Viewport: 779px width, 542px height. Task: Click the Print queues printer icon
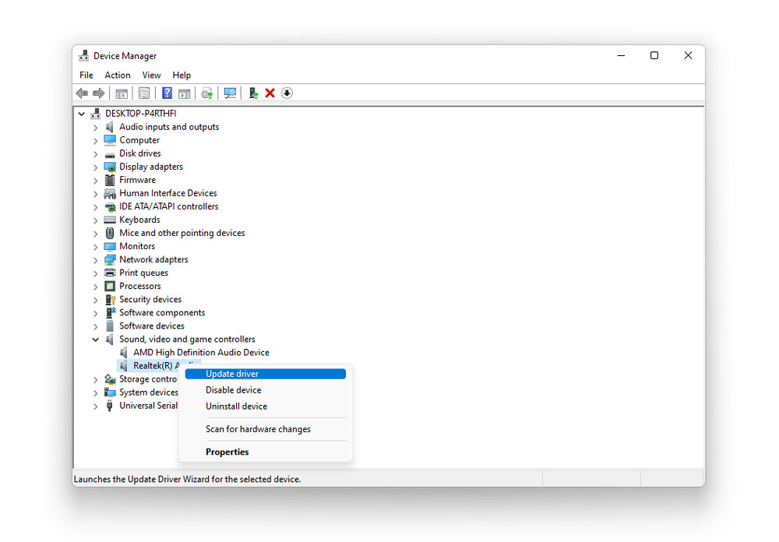click(110, 273)
